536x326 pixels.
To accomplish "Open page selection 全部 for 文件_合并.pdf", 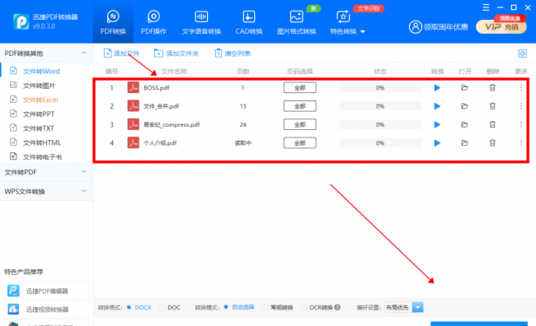I will click(x=300, y=106).
